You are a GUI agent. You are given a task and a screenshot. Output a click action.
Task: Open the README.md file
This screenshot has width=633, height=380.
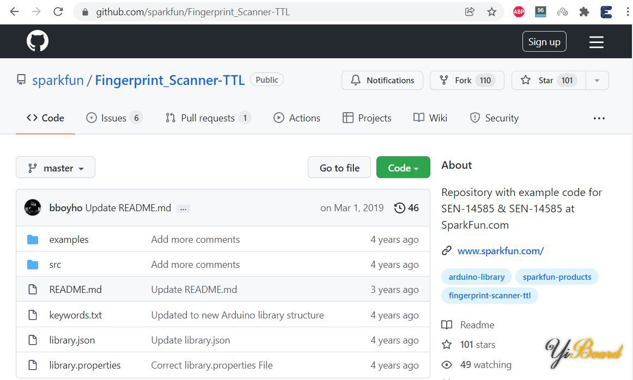coord(76,290)
